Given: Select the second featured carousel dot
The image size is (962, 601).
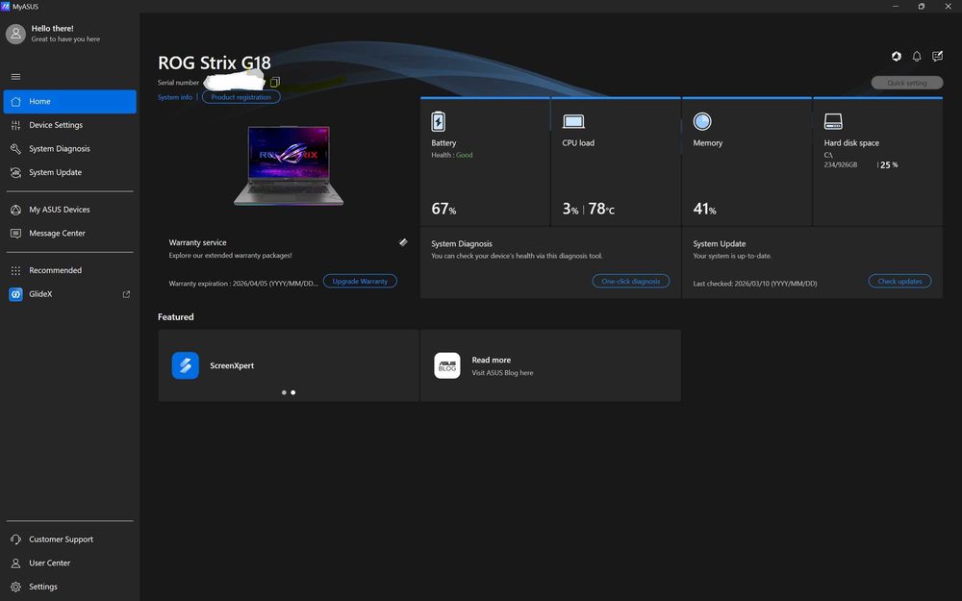Looking at the screenshot, I should click(x=293, y=392).
